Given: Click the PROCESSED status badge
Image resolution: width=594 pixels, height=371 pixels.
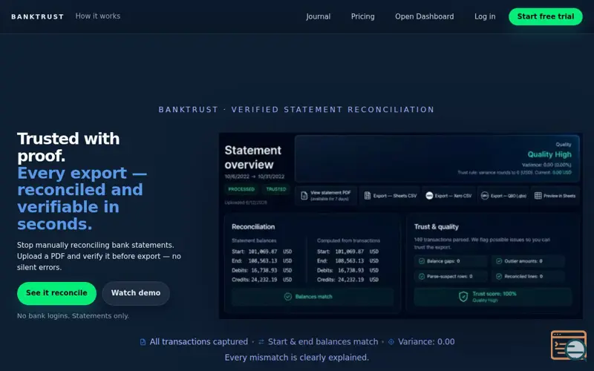Looking at the screenshot, I should tap(241, 189).
